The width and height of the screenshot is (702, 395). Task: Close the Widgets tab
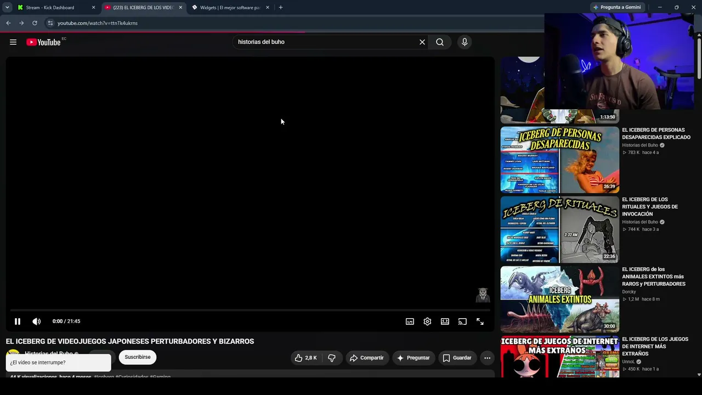pyautogui.click(x=268, y=8)
